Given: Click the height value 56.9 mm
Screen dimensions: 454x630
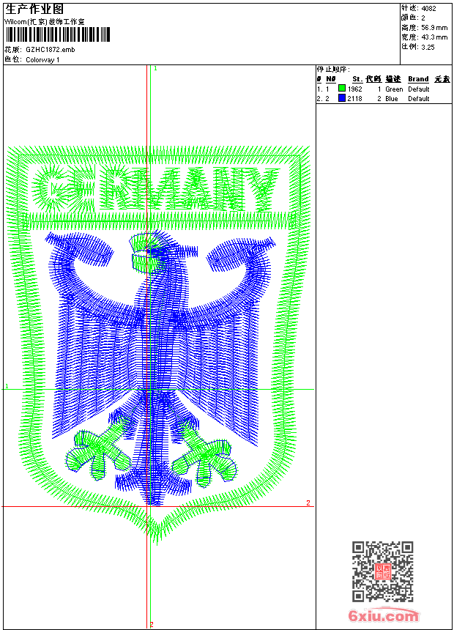Looking at the screenshot, I should pos(434,28).
